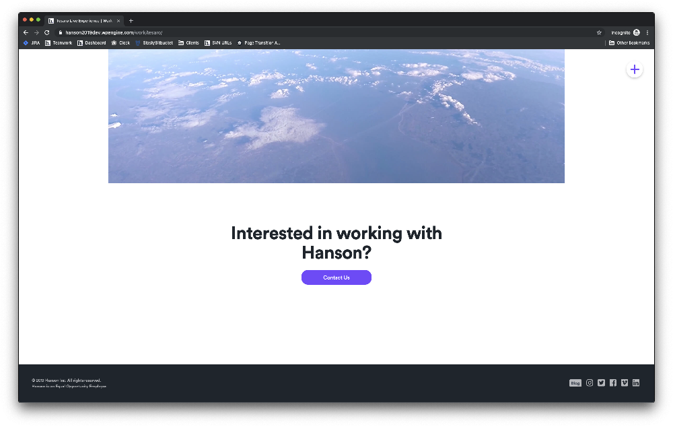
Task: Open the Page Transition bookmark
Action: pyautogui.click(x=258, y=43)
